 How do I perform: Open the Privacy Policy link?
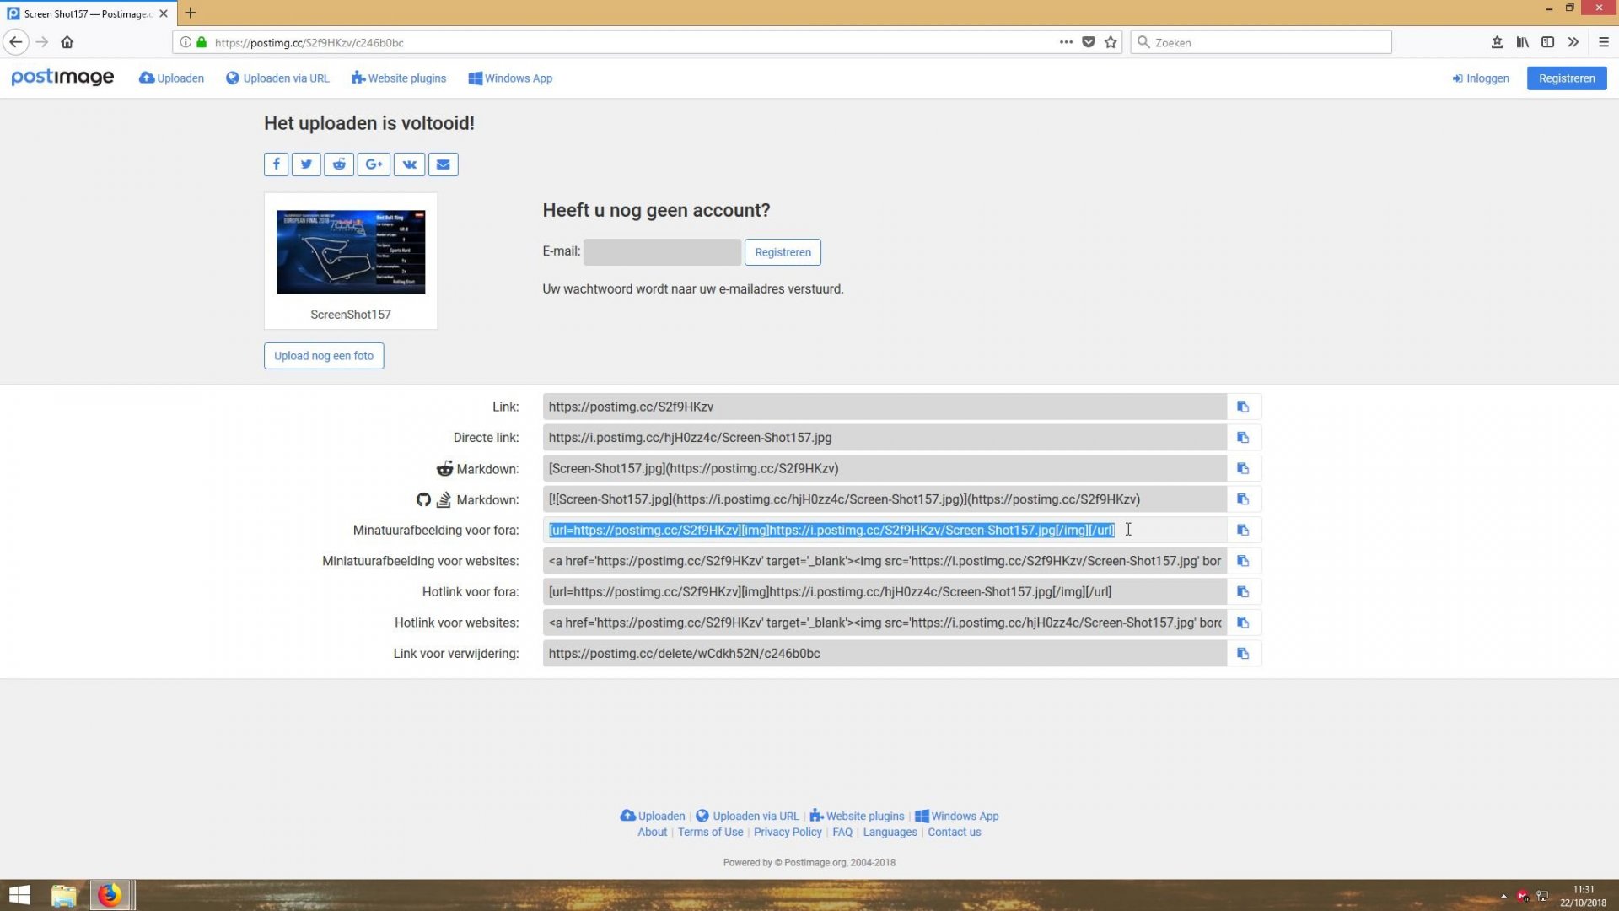click(x=787, y=832)
